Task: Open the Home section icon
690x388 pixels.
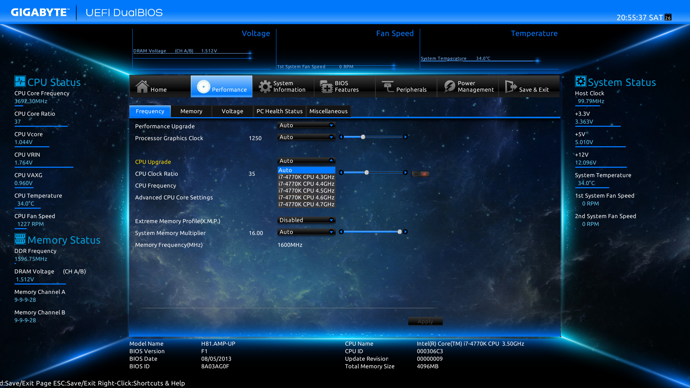Action: (142, 87)
